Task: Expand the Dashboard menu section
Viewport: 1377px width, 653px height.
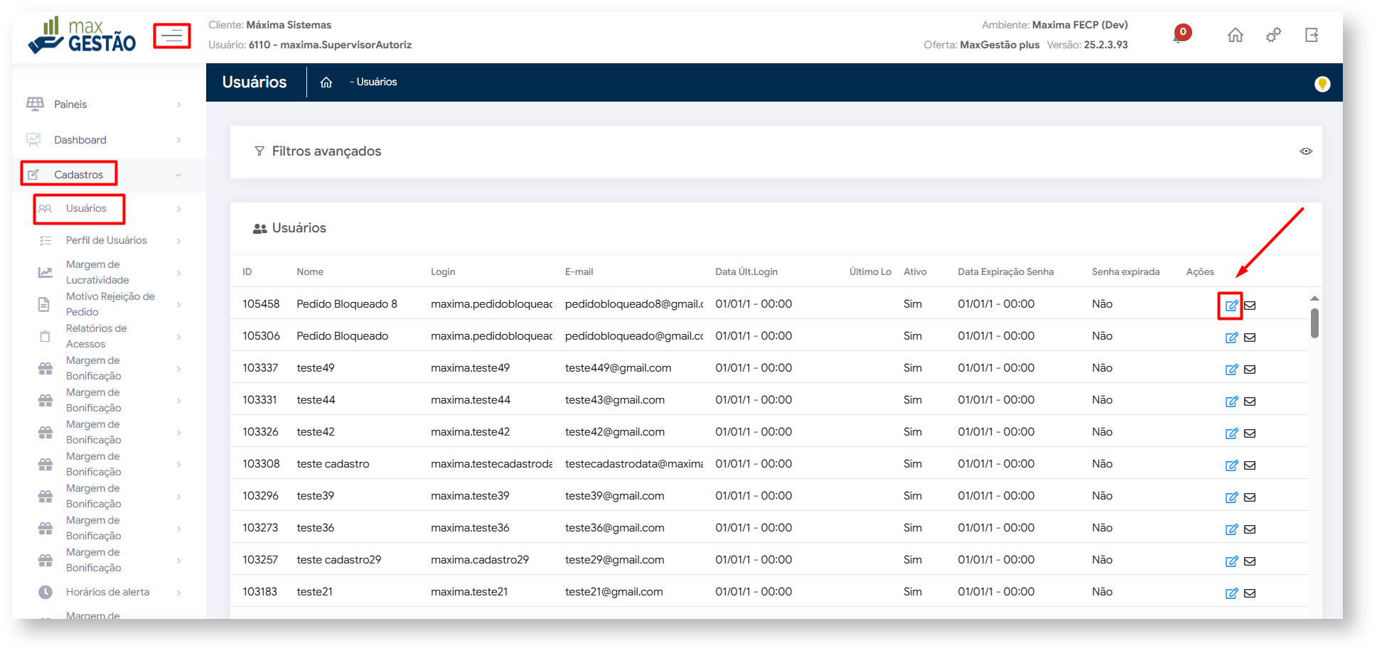Action: 80,140
